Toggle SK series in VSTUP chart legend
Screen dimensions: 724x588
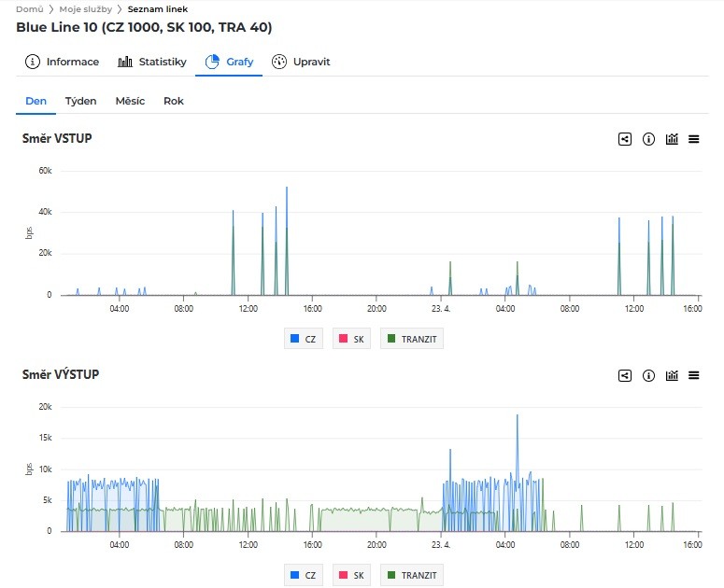pyautogui.click(x=351, y=339)
